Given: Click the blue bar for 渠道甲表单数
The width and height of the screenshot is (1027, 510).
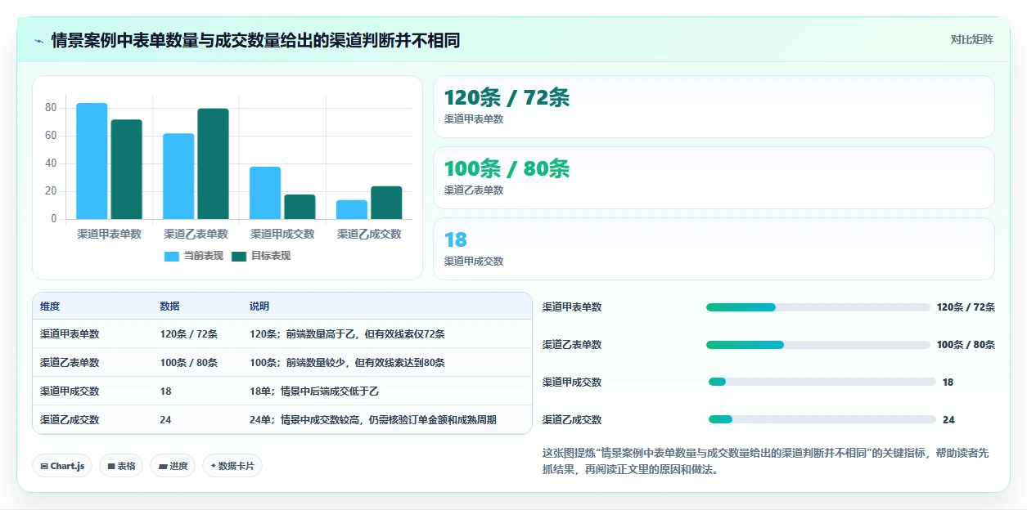Looking at the screenshot, I should click(92, 161).
